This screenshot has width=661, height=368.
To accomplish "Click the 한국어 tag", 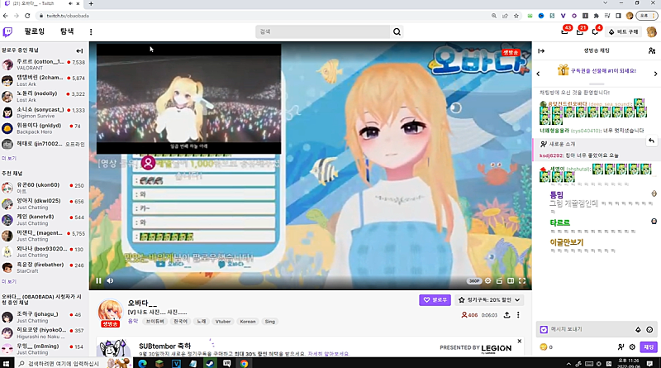I will tap(180, 322).
